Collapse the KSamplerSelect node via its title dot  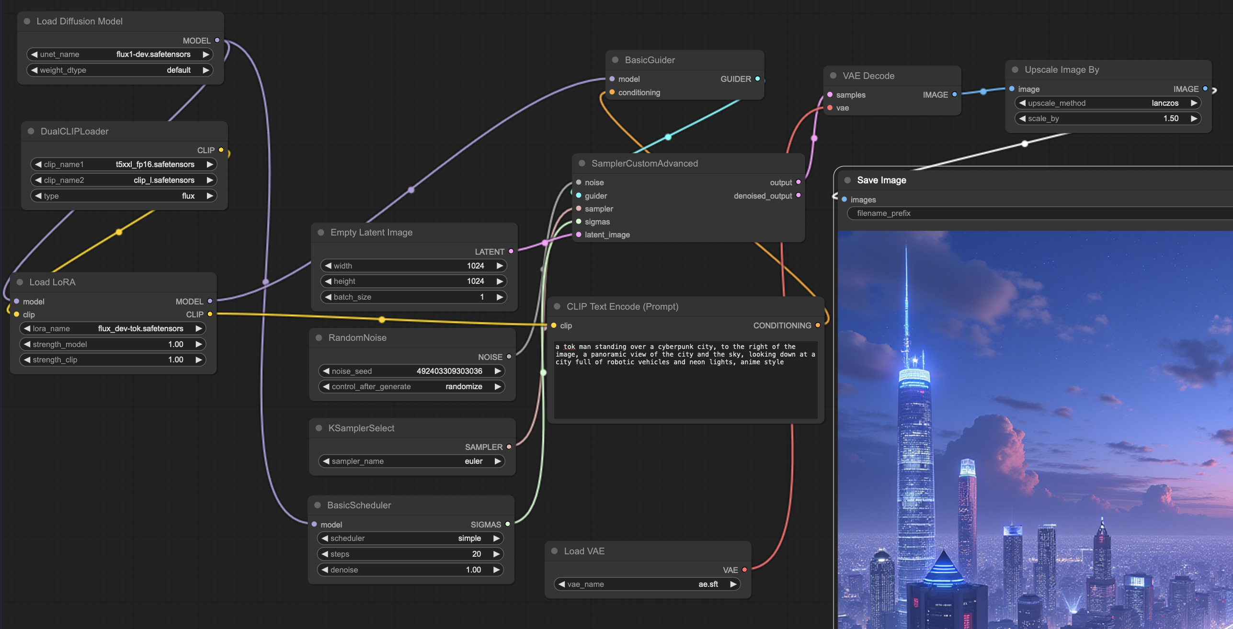(x=319, y=428)
